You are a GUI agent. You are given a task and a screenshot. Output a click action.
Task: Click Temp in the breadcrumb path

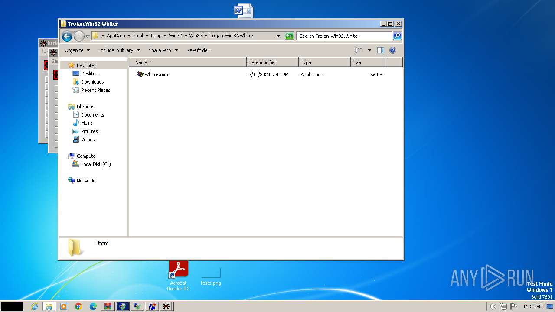tap(156, 36)
